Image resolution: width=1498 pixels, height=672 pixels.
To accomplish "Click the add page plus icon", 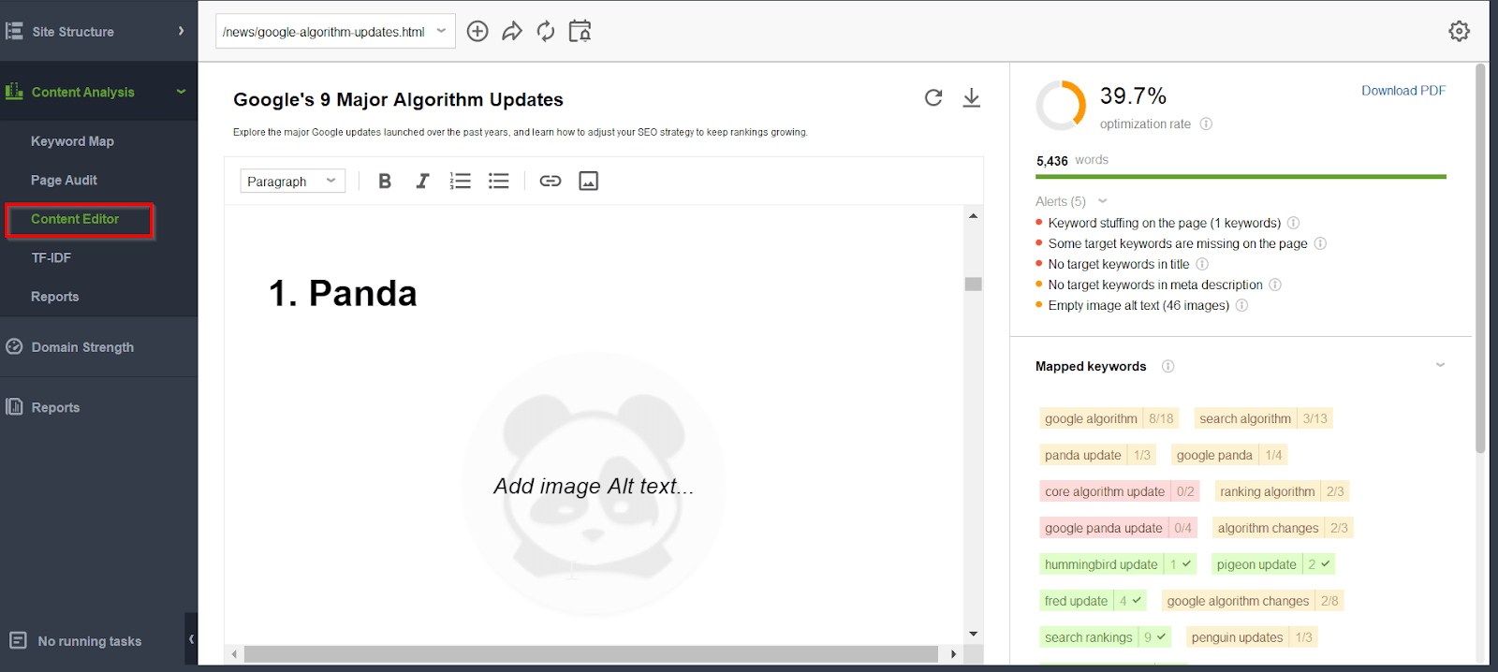I will click(477, 31).
